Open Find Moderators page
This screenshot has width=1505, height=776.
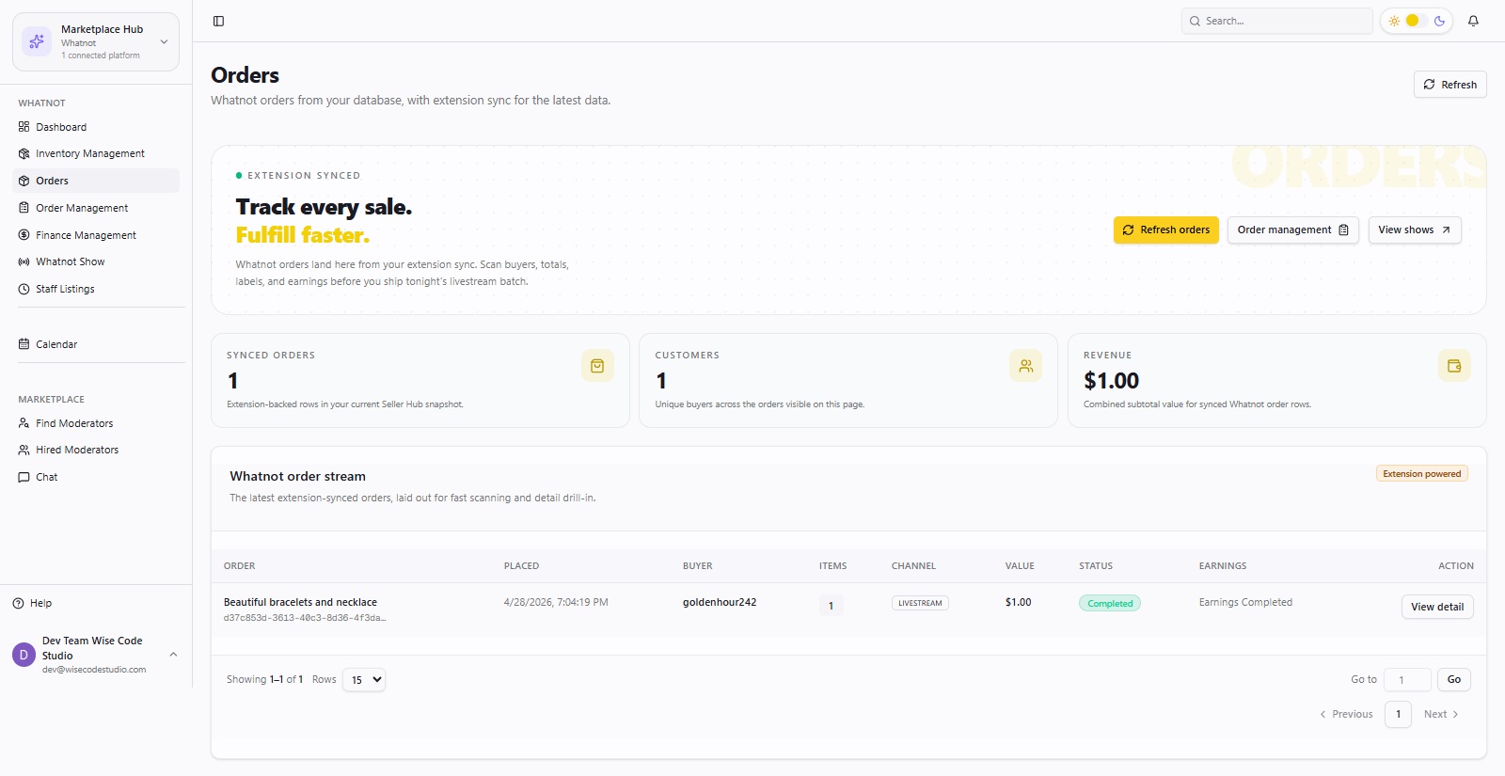[x=96, y=423]
